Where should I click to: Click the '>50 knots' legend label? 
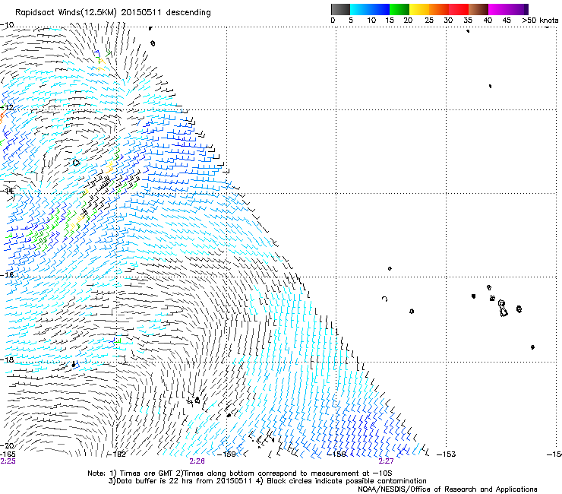540,21
